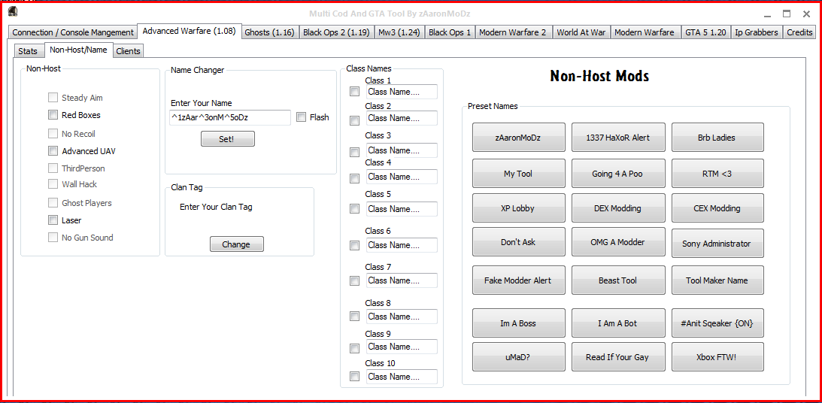822x403 pixels.
Task: Choose the DEX Modding preset
Action: pyautogui.click(x=618, y=208)
